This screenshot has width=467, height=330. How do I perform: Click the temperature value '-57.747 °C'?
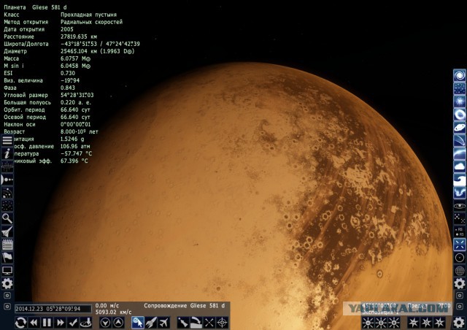tap(76, 154)
